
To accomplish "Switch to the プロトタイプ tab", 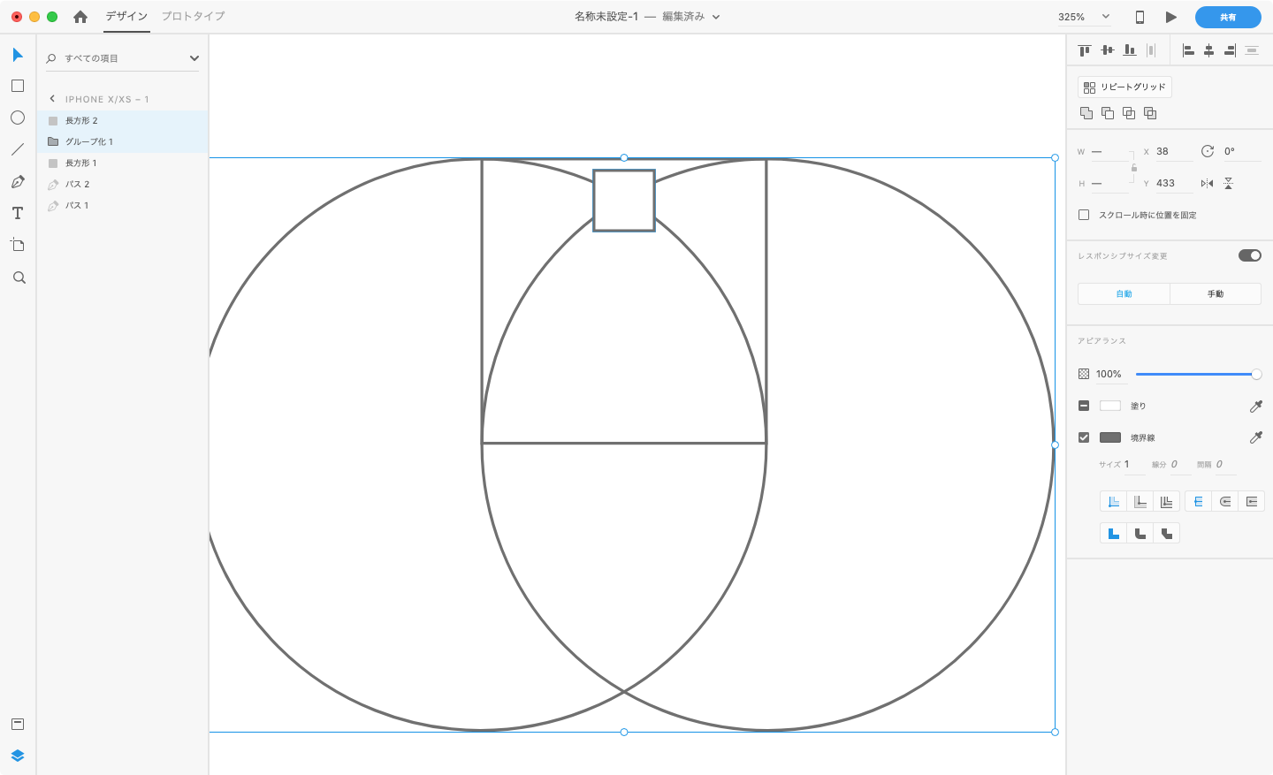I will 193,16.
